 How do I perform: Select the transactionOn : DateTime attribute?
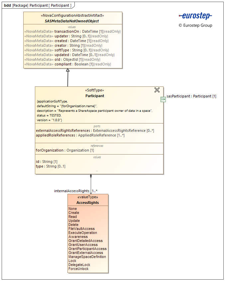pos(72,31)
